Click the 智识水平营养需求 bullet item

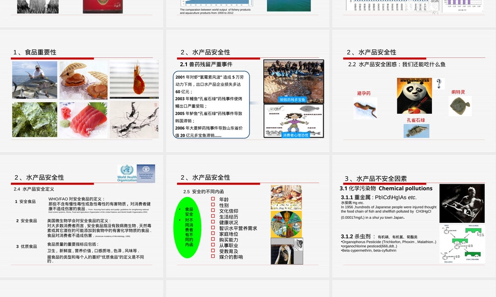point(238,228)
